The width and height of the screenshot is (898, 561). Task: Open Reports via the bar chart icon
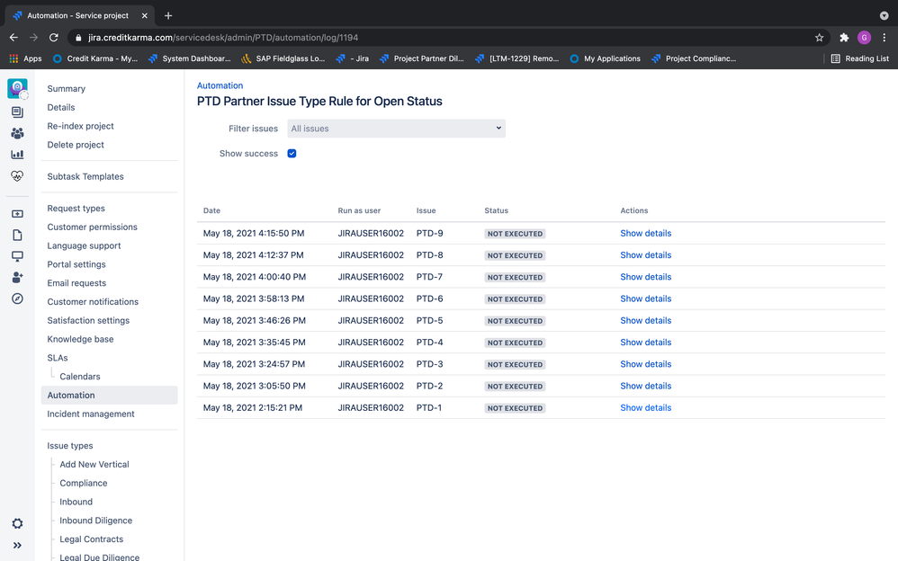[x=17, y=154]
